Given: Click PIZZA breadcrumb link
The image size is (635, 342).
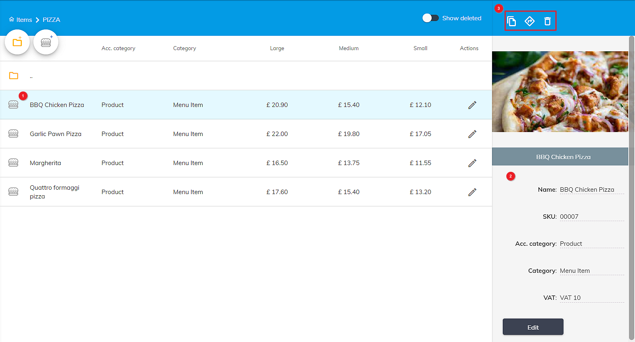Looking at the screenshot, I should pyautogui.click(x=51, y=20).
